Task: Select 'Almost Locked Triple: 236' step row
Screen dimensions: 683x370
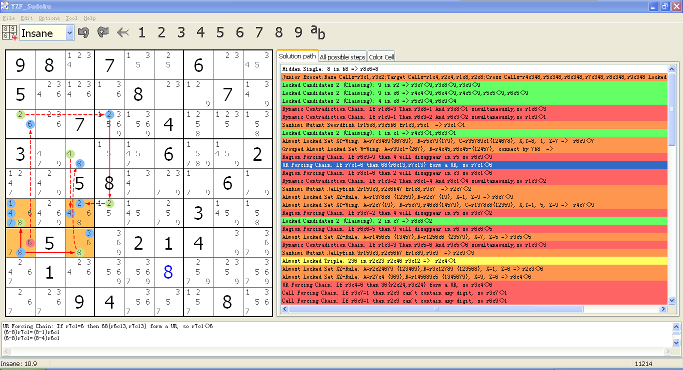Action: (474, 261)
